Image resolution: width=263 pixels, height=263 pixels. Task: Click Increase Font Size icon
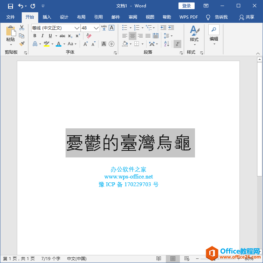tap(86, 44)
